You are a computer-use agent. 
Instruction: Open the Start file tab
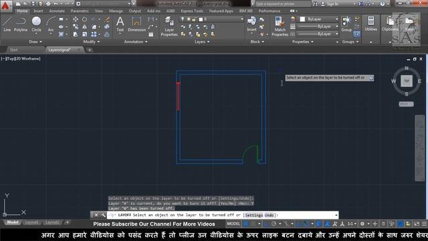[x=13, y=50]
